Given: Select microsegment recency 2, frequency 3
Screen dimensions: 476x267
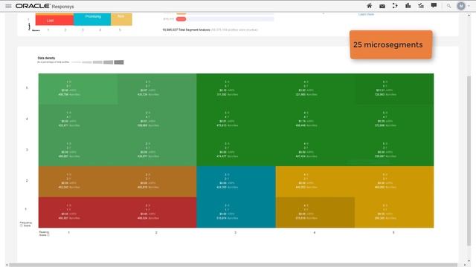Looking at the screenshot, I should (157, 151).
